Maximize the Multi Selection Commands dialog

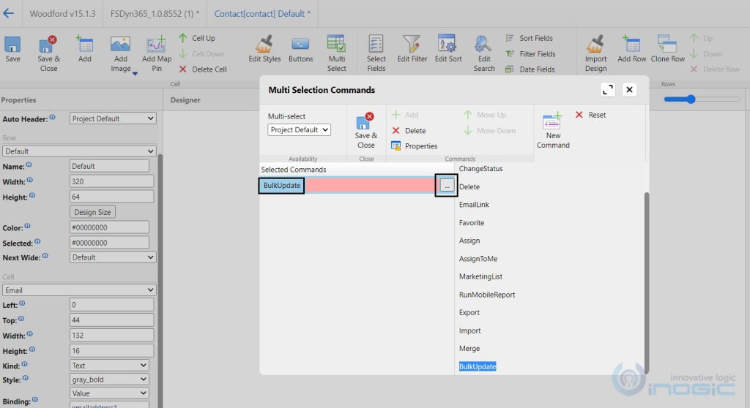[607, 89]
